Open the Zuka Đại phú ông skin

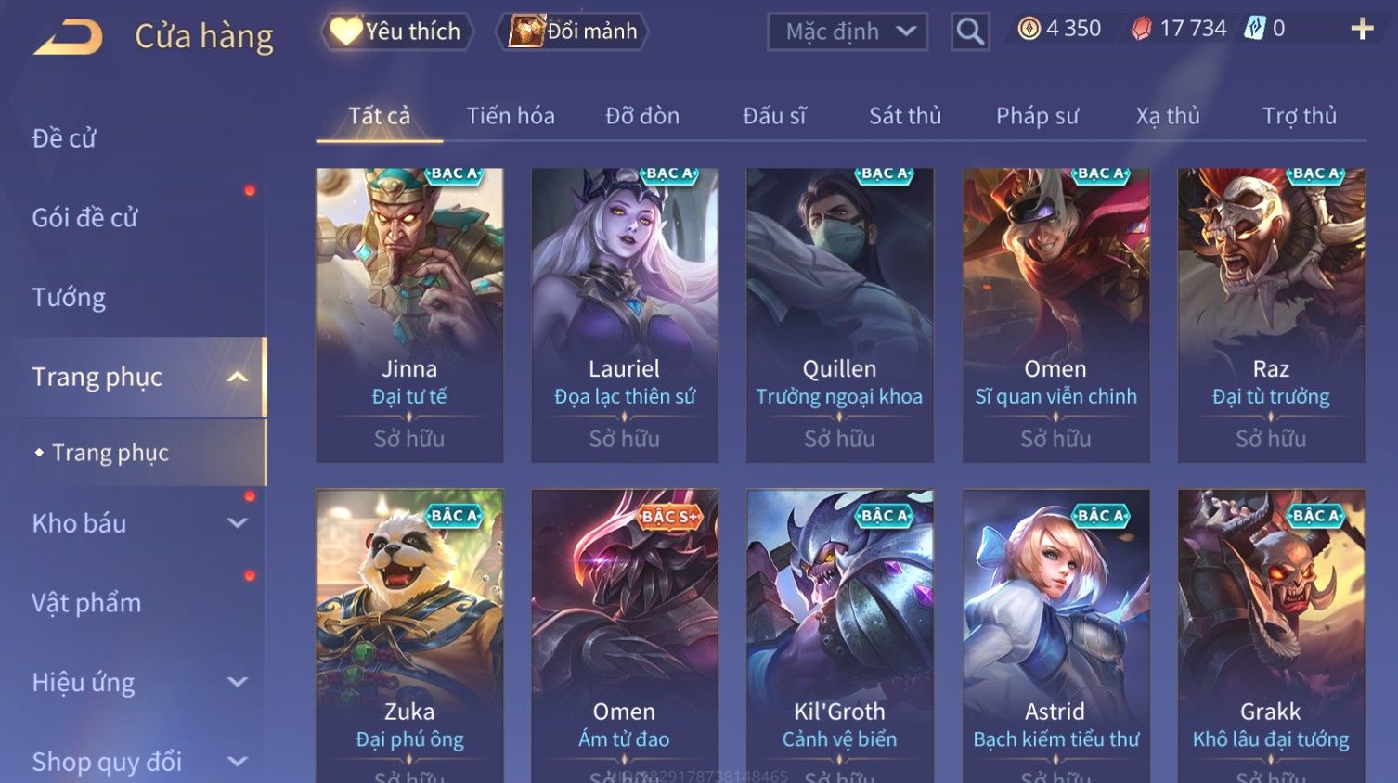pyautogui.click(x=409, y=636)
